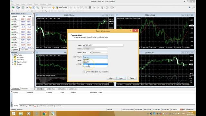
Task: Click the Zoom Out magnifier icon
Action: [86, 7]
